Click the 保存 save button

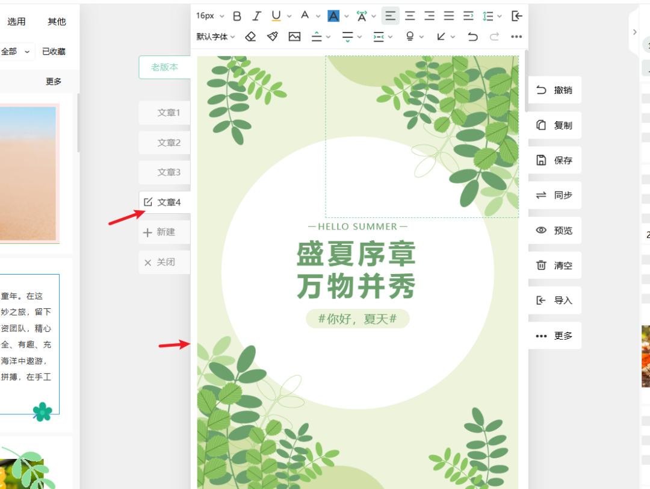point(555,161)
